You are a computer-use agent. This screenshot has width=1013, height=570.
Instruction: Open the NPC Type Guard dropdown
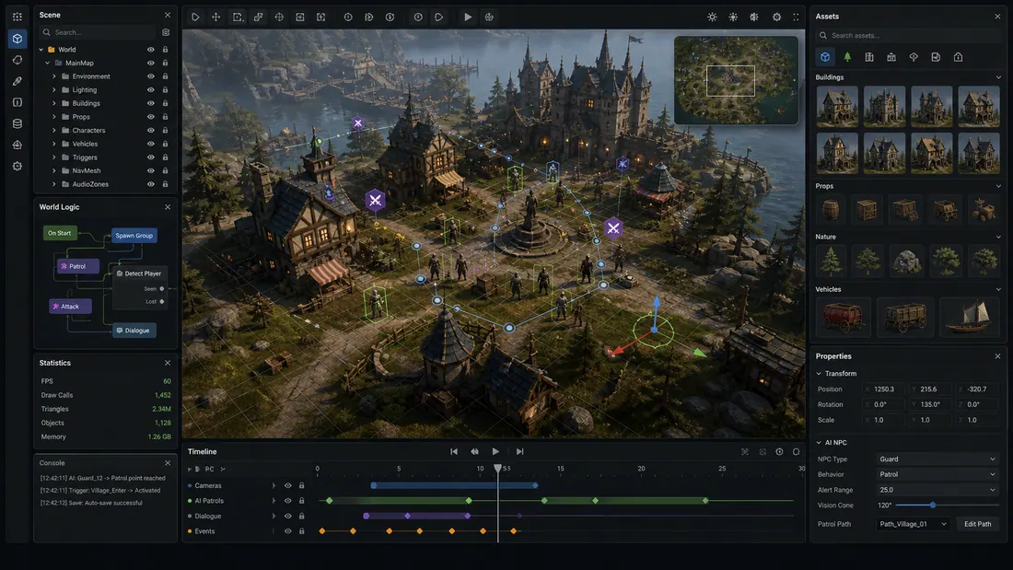click(937, 459)
